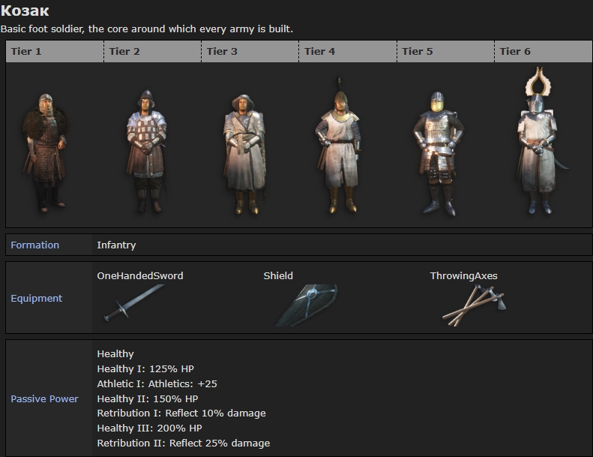Image resolution: width=593 pixels, height=457 pixels.
Task: Click the Tier 3 column header
Action: (222, 52)
